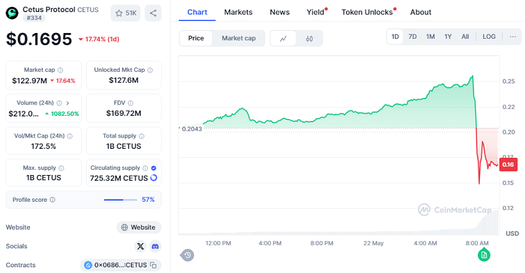
Task: Open the Token Unlocks tab
Action: [x=367, y=12]
